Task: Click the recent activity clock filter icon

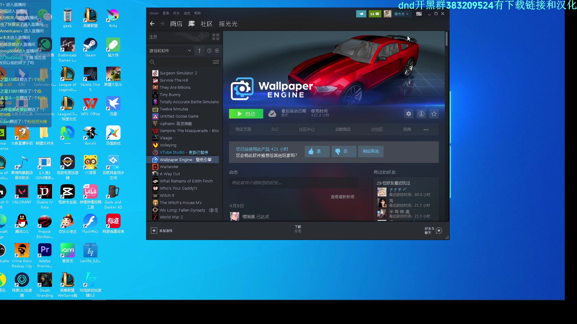Action: click(x=209, y=51)
